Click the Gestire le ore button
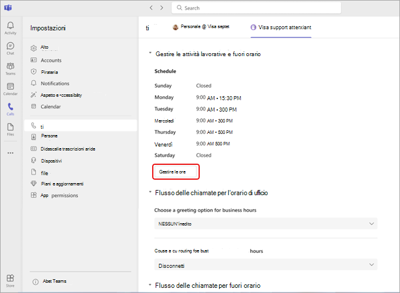 176,172
